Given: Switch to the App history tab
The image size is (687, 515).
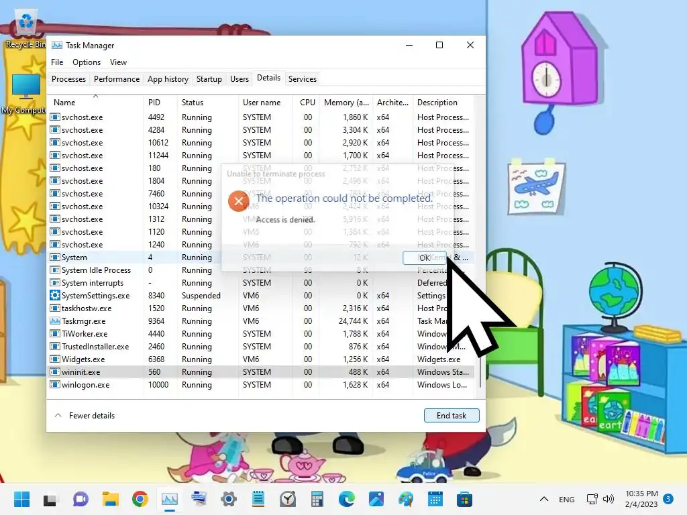Looking at the screenshot, I should coord(168,79).
